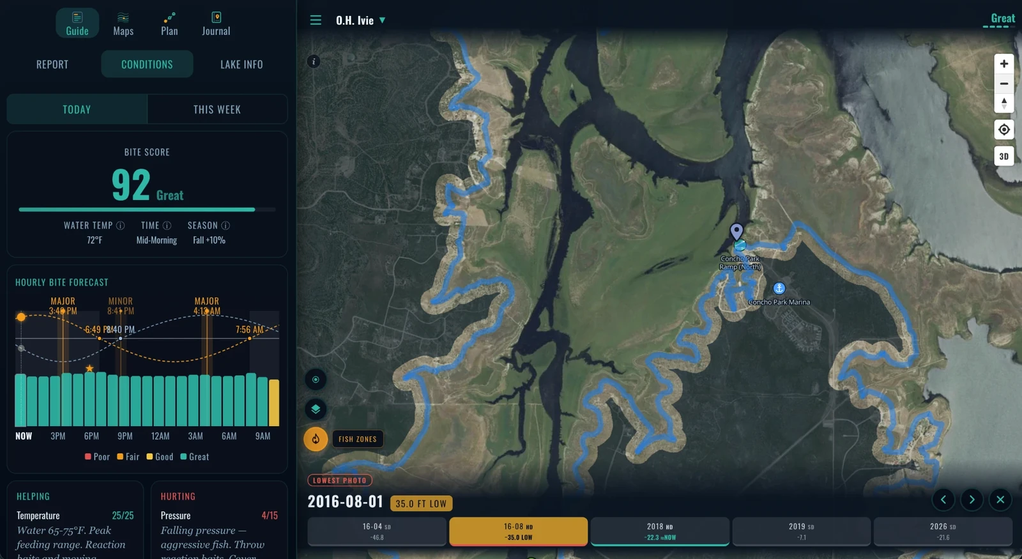This screenshot has height=559, width=1022.
Task: Open the hamburger menu
Action: (316, 20)
